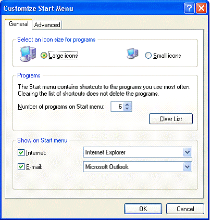The height and width of the screenshot is (221, 211).
Task: Select the General tab
Action: (19, 24)
